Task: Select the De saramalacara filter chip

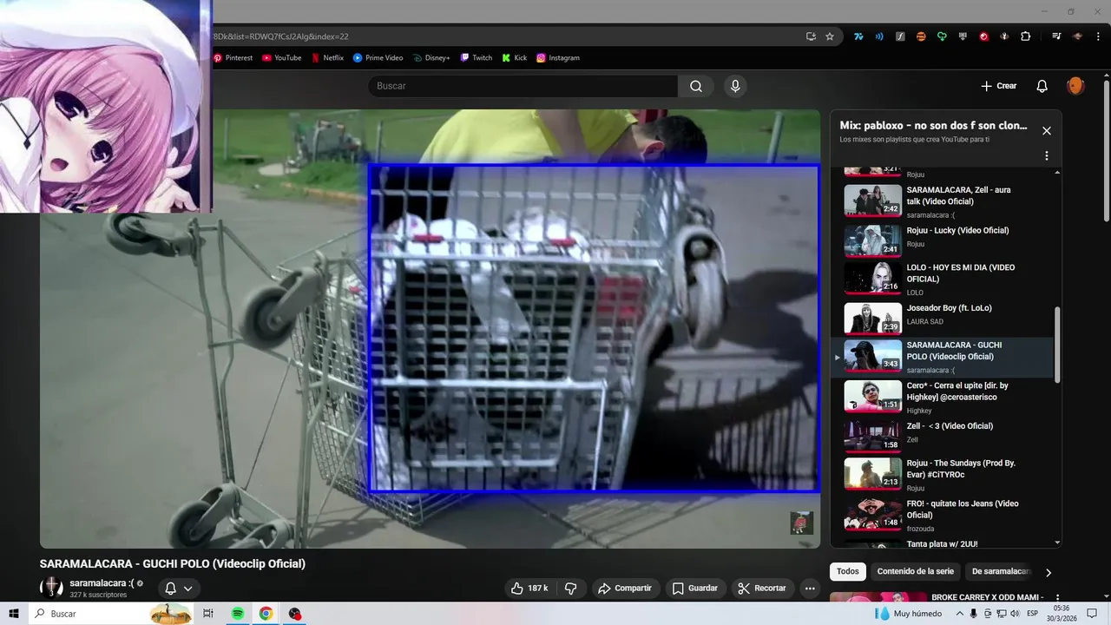Action: pyautogui.click(x=1001, y=571)
